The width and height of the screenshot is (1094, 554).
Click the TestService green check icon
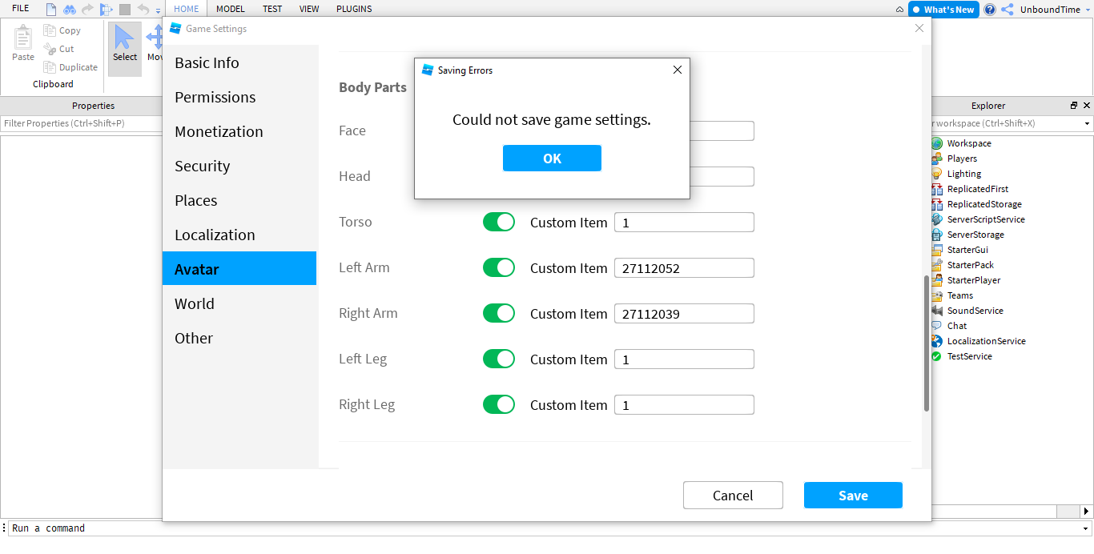(937, 356)
